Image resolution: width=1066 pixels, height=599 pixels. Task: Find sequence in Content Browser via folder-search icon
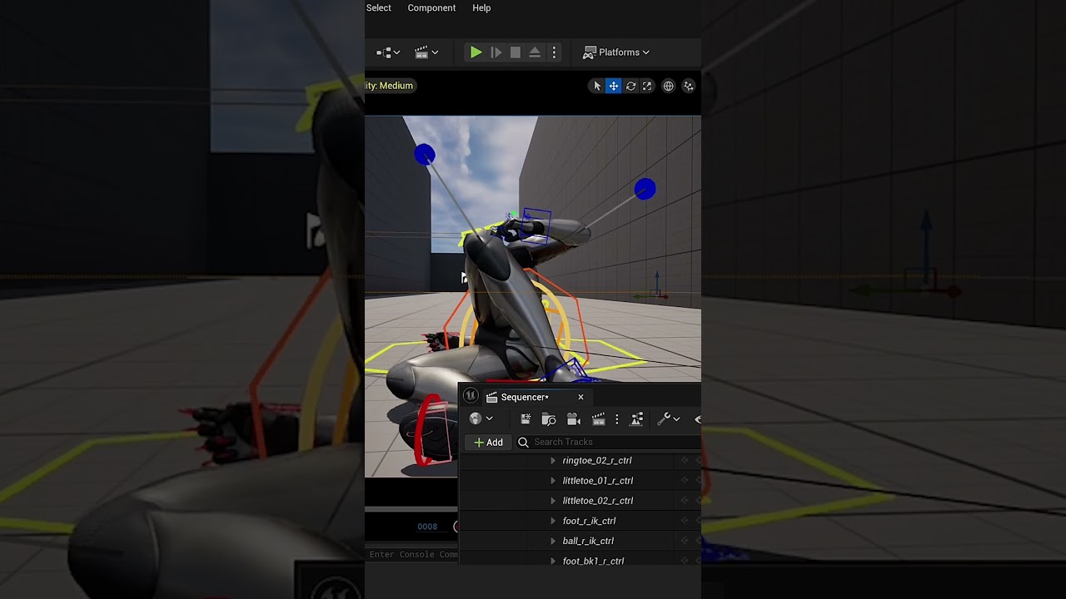click(x=549, y=419)
